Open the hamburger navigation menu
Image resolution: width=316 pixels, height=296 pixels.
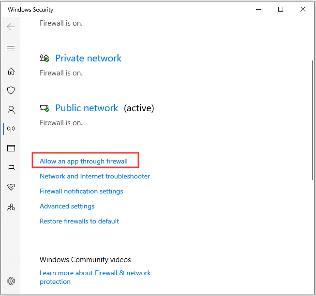coord(11,48)
